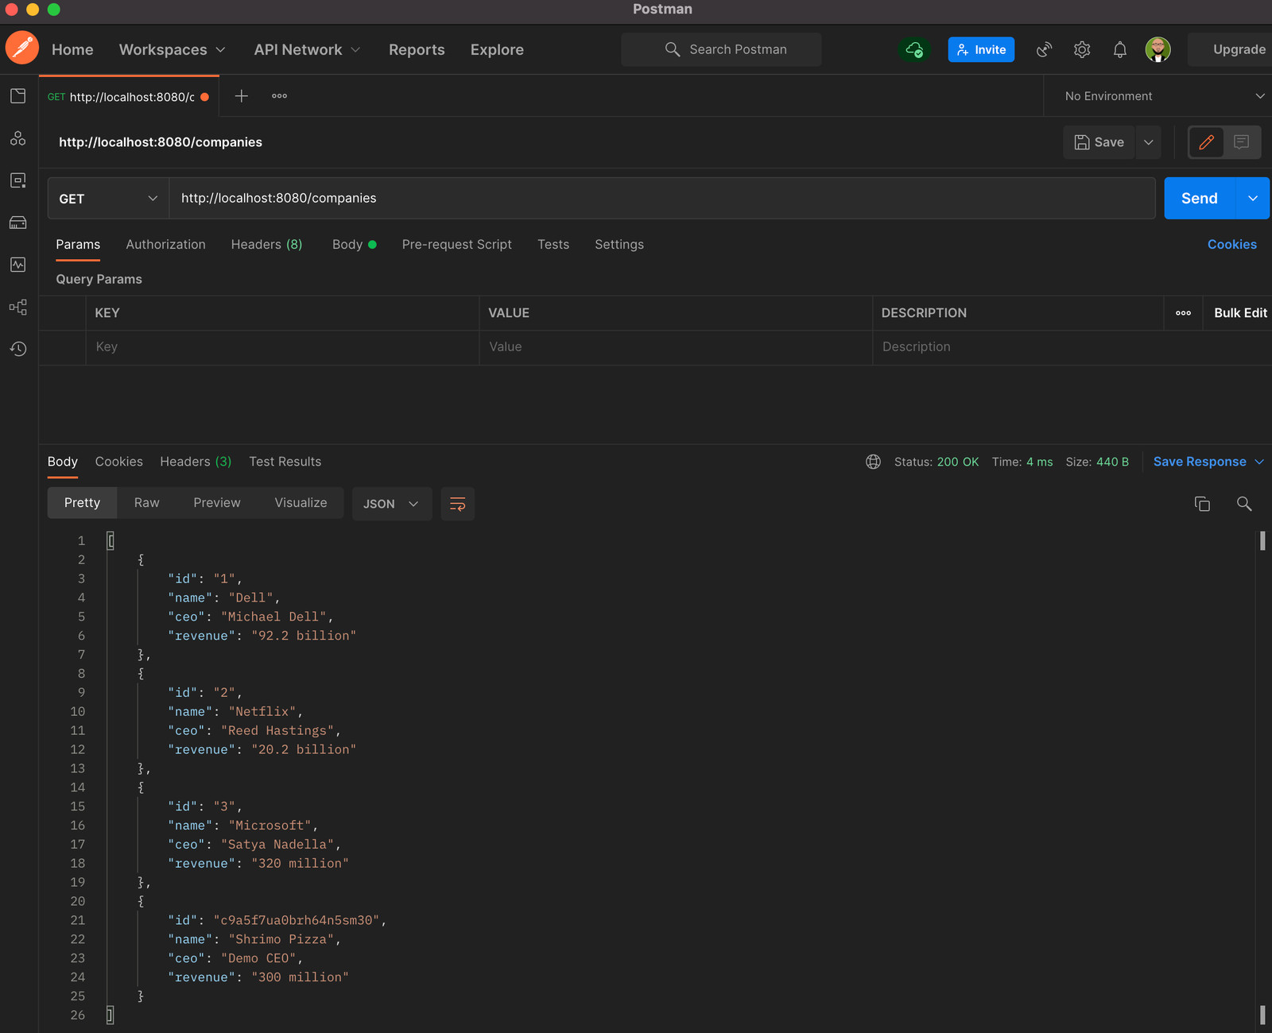Image resolution: width=1272 pixels, height=1033 pixels.
Task: Toggle line wrap in response viewer
Action: pyautogui.click(x=457, y=504)
